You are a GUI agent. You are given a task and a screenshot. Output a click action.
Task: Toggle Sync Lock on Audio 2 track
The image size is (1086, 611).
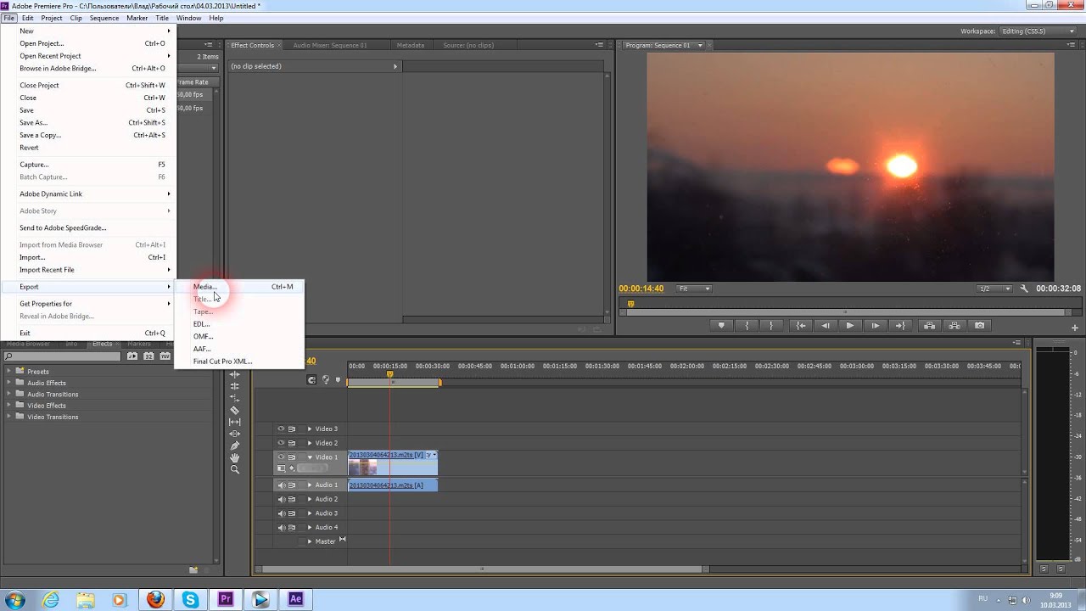point(292,499)
